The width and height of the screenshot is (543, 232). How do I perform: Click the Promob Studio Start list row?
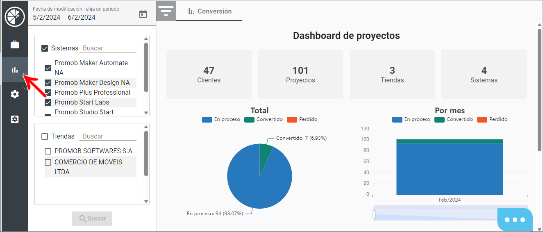91,112
